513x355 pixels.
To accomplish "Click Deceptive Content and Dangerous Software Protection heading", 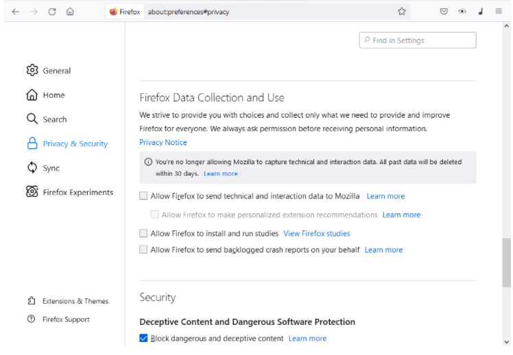I will (247, 321).
